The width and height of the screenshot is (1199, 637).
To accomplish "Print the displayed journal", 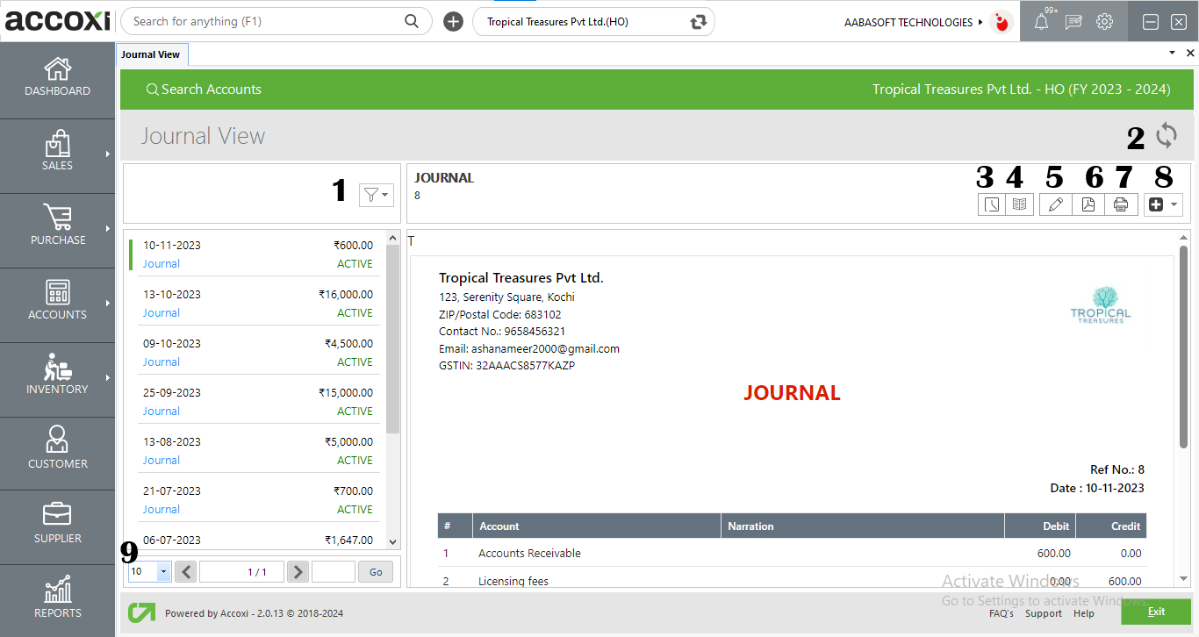I will point(1122,204).
